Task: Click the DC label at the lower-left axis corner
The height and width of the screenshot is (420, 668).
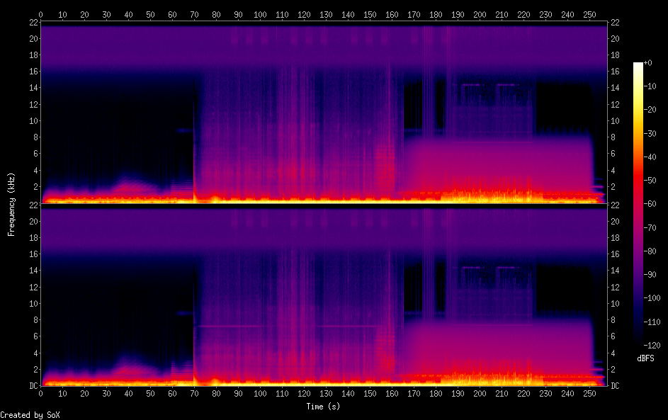Action: click(33, 386)
